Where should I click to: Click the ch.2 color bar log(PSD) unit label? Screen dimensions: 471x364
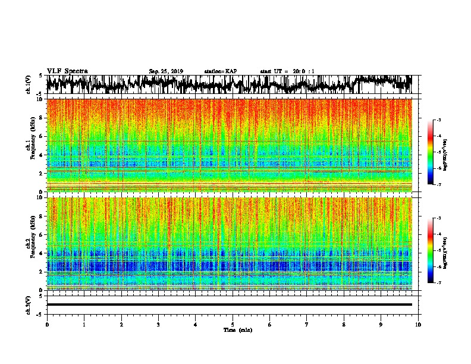coord(445,253)
